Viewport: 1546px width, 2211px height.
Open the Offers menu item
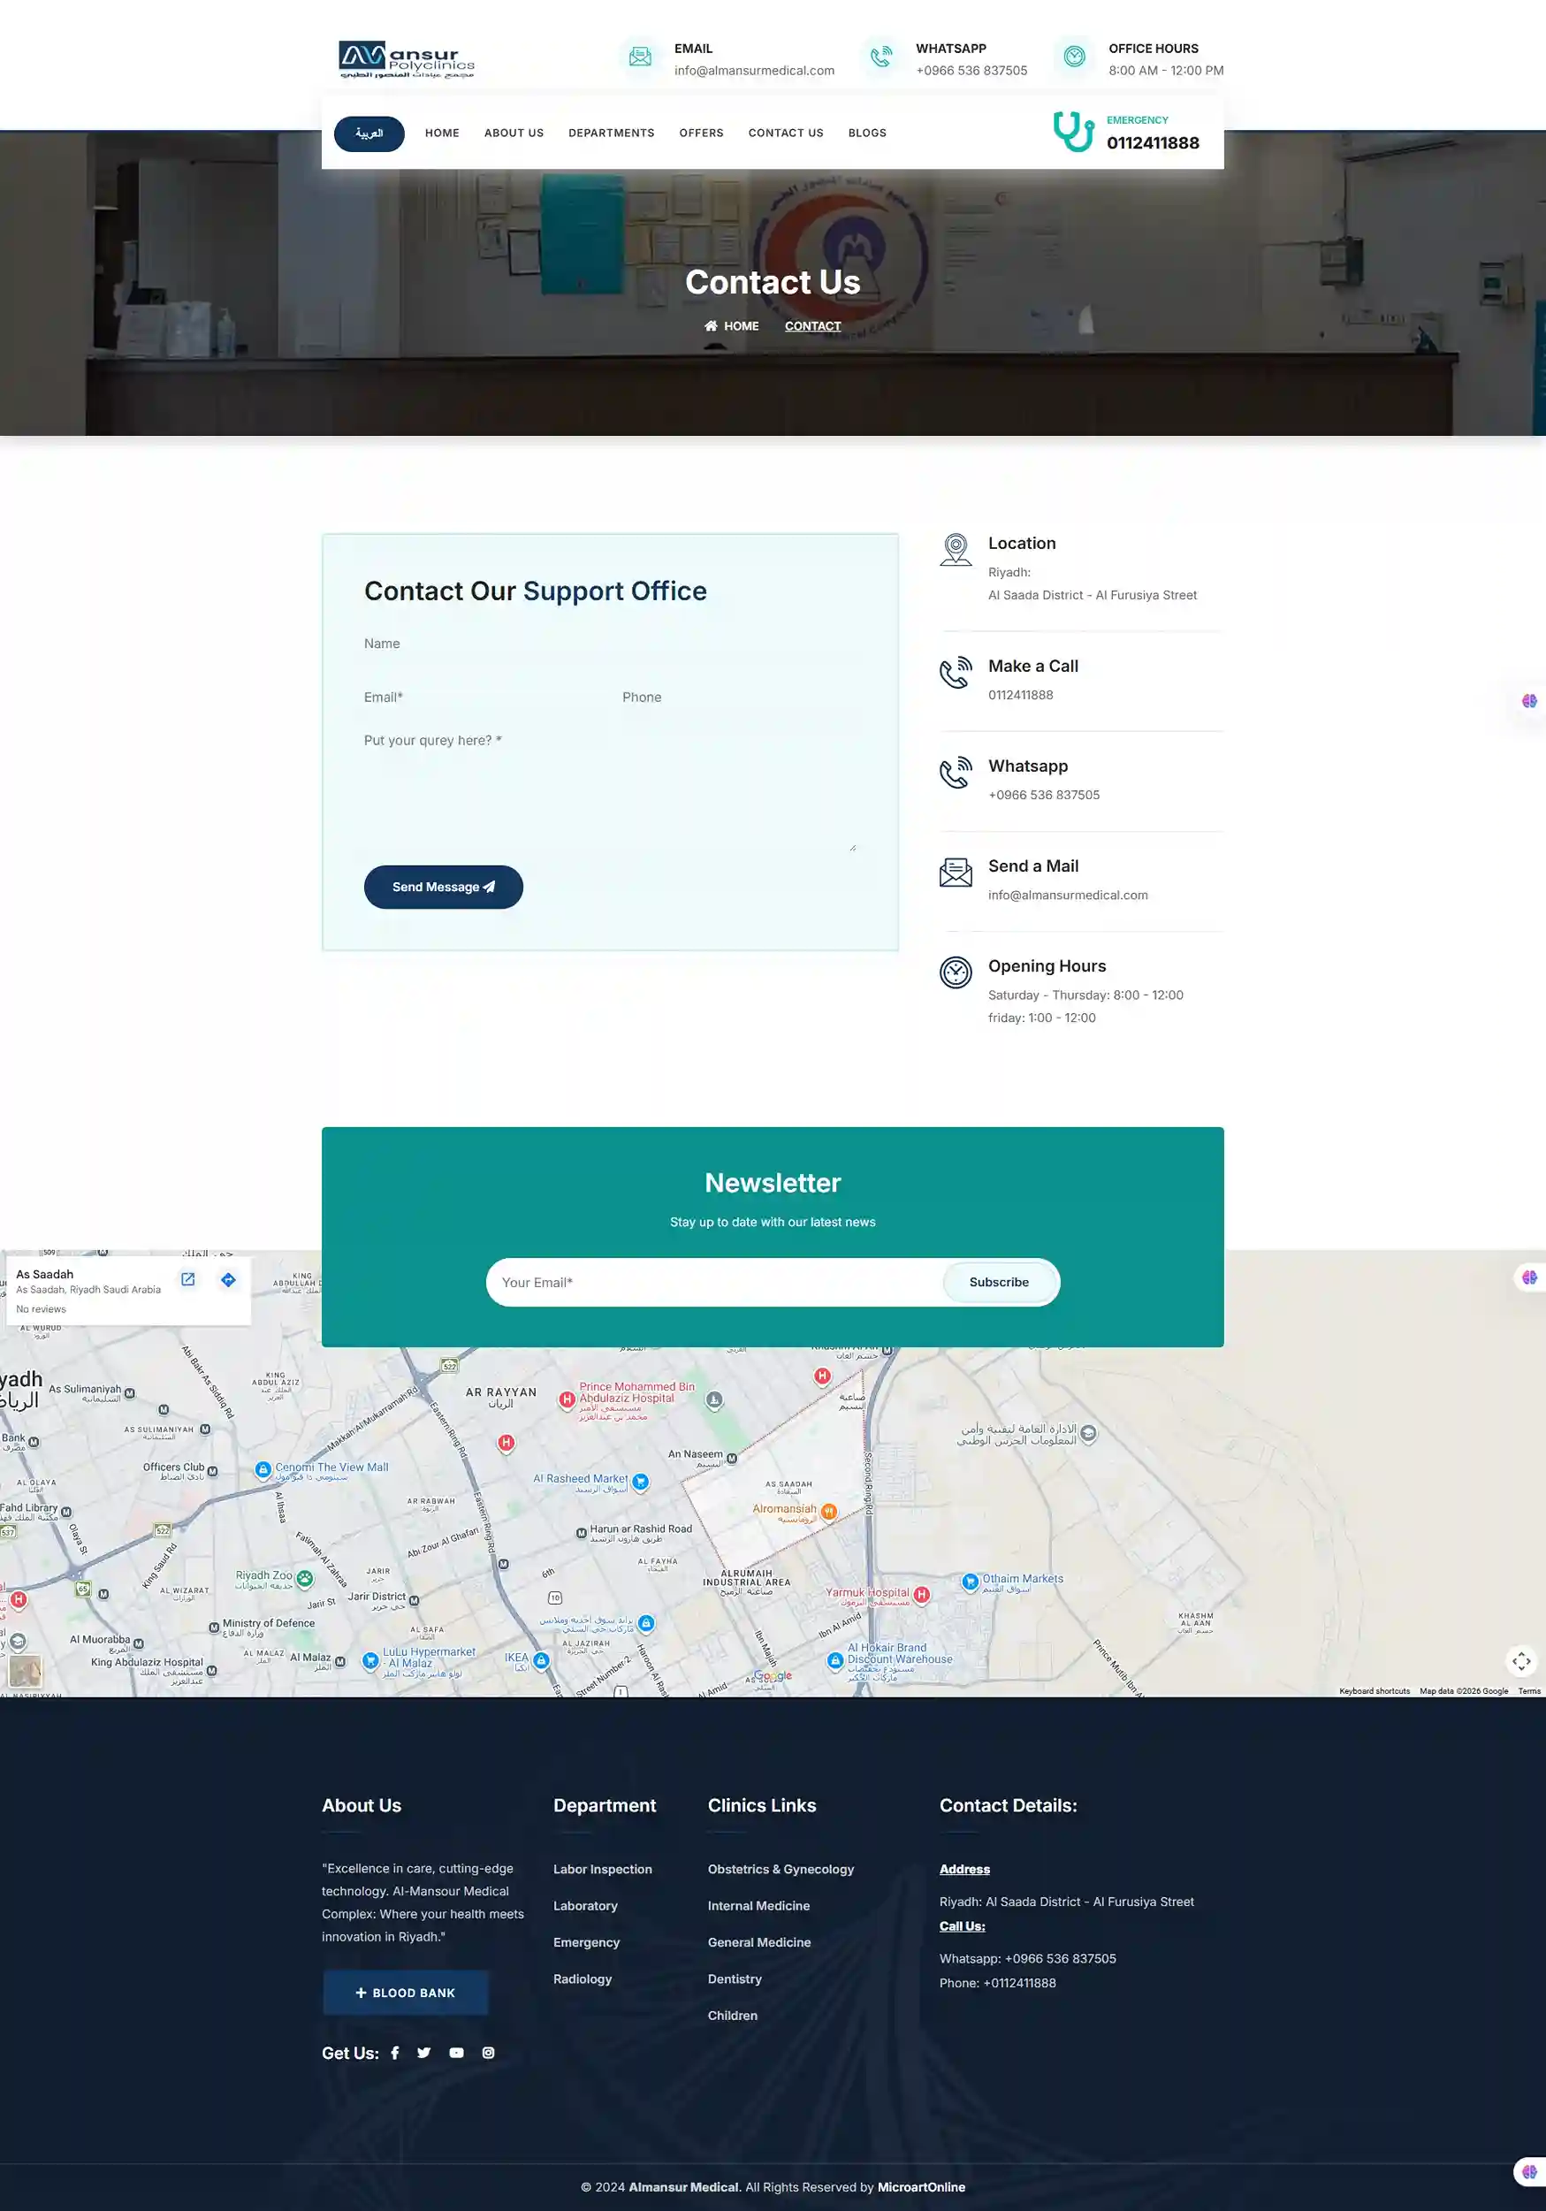pos(701,133)
